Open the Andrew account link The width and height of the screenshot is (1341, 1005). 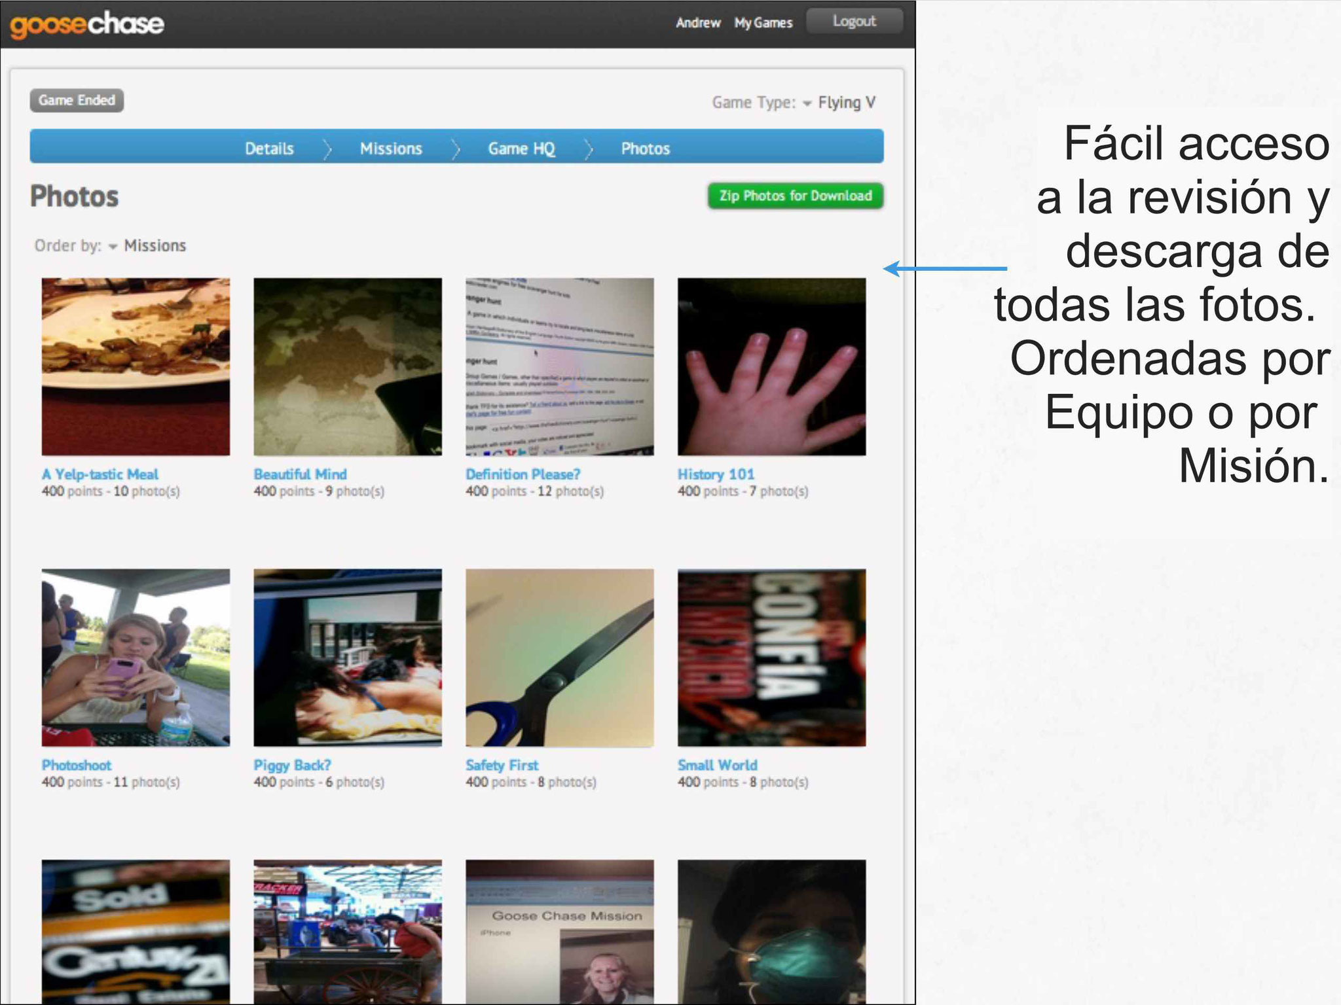click(698, 23)
